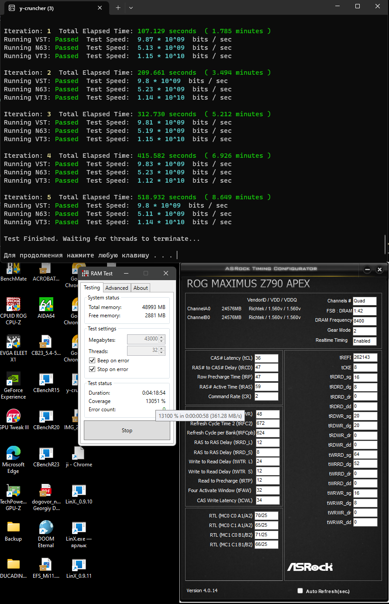Switch to the Testing tab in RAM Test
Viewport: 389px width, 604px height.
click(92, 288)
